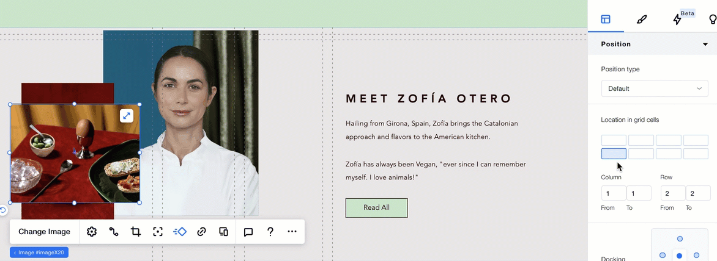The image size is (717, 261).
Task: Go back via Image #imageX20 breadcrumb
Action: [39, 252]
